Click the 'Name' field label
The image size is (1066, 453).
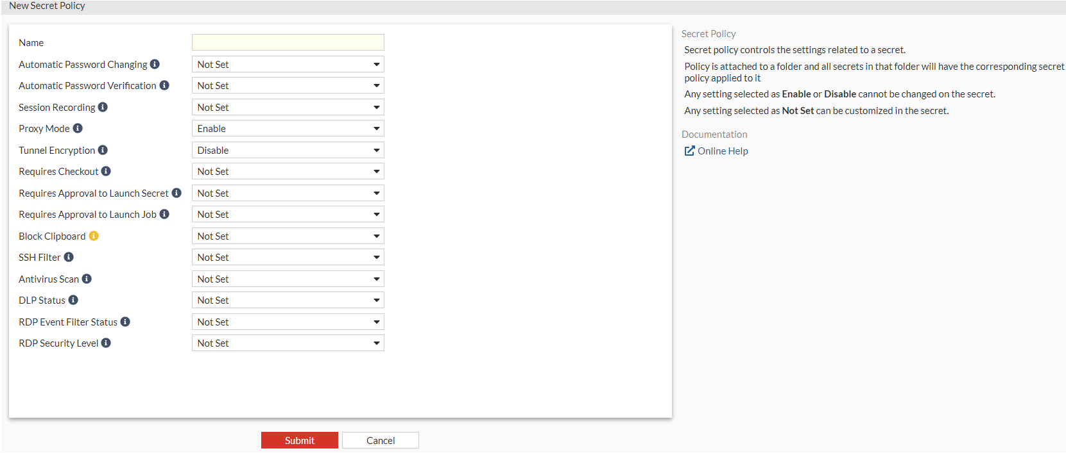coord(31,42)
